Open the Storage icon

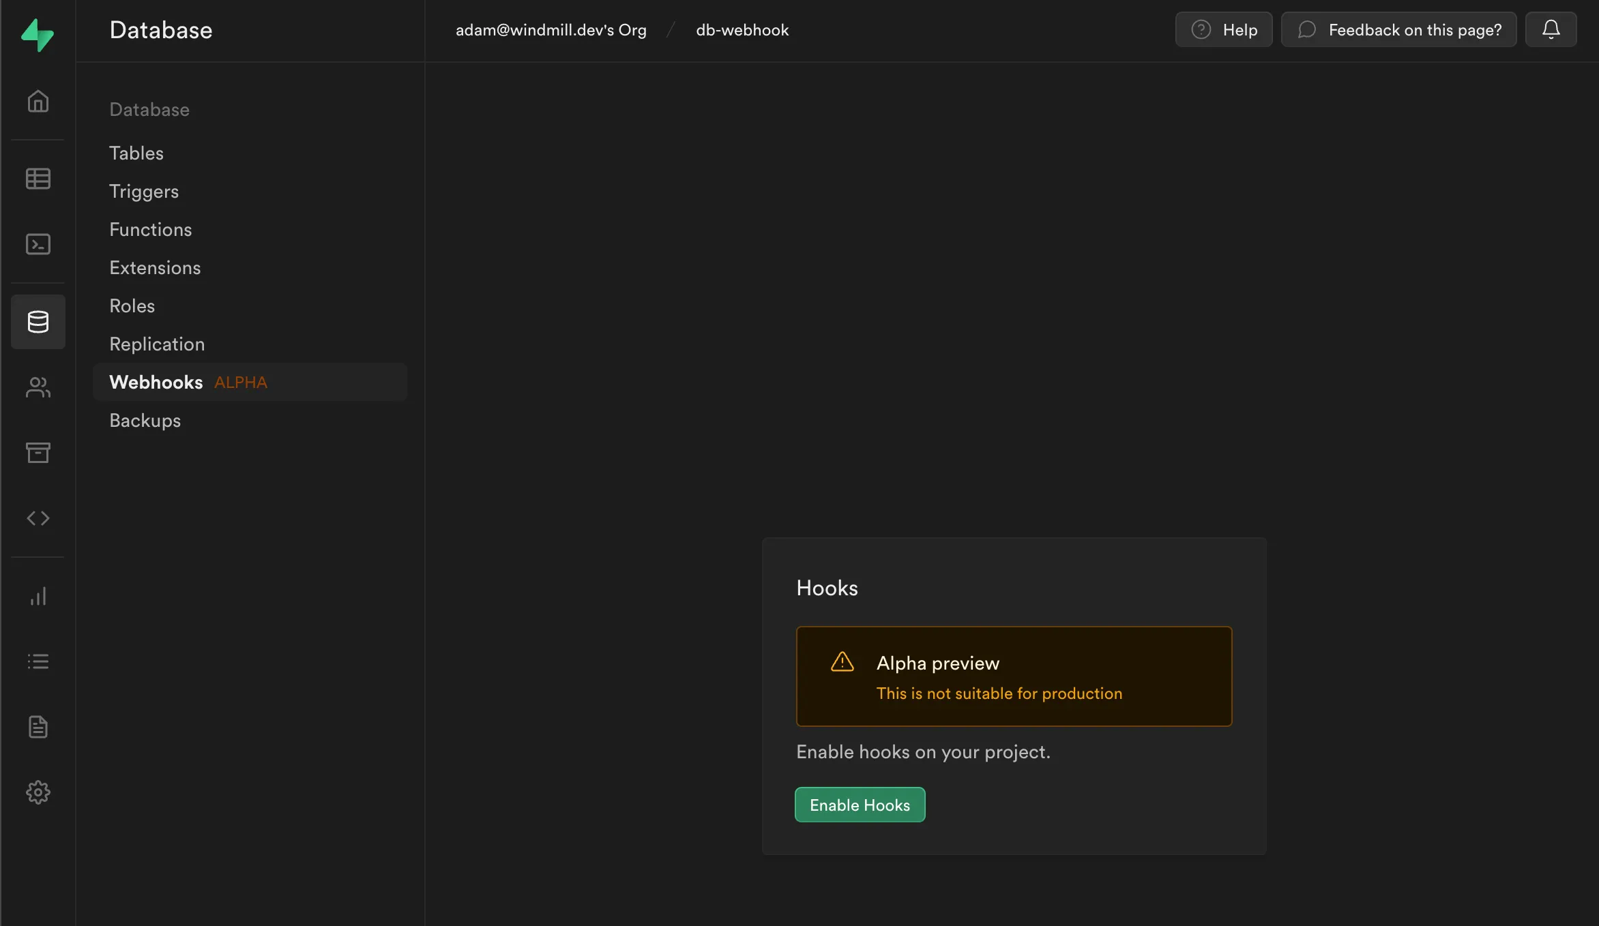[38, 452]
